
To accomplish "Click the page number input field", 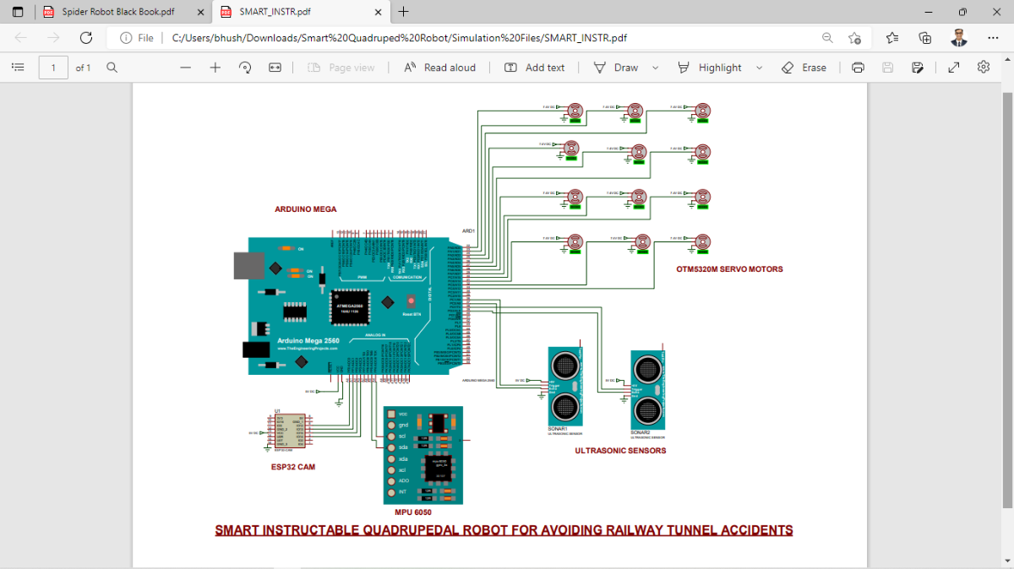I will 53,68.
